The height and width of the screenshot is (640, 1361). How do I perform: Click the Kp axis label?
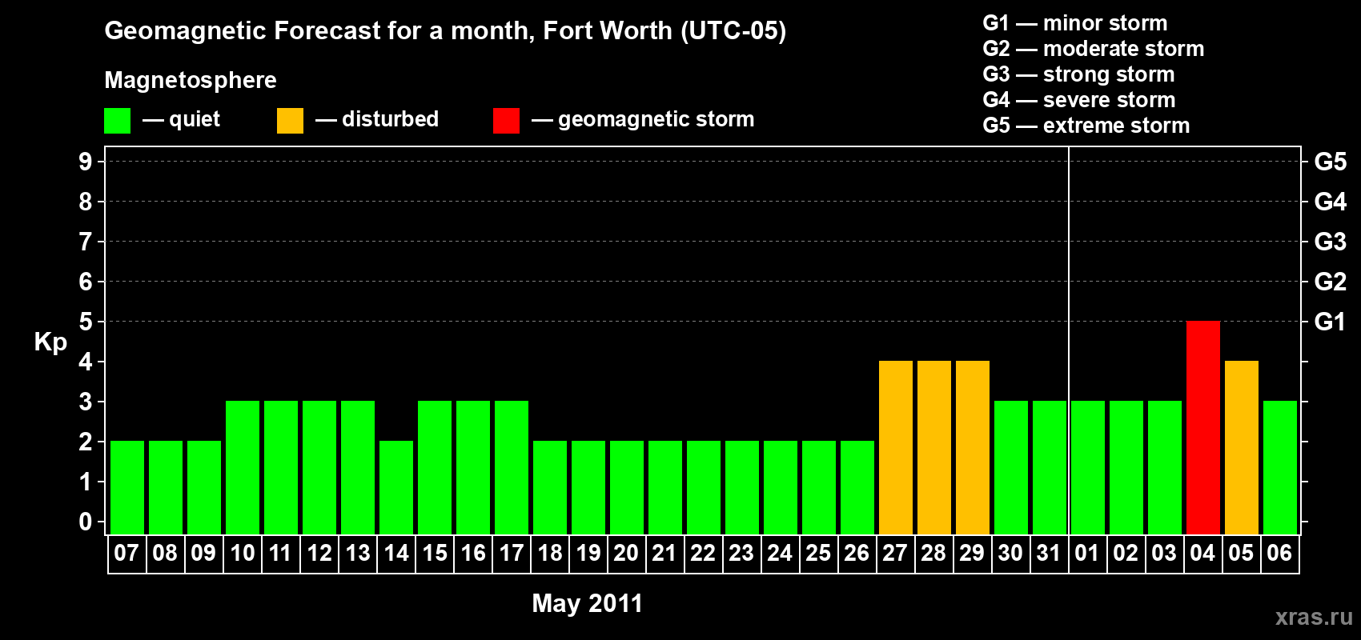click(50, 342)
